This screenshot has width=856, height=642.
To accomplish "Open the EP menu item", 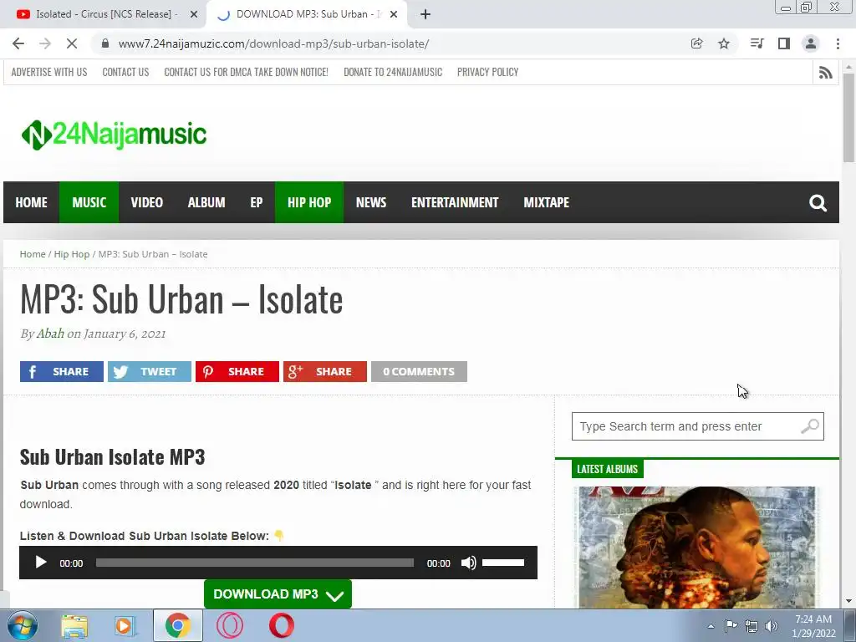I will point(257,202).
